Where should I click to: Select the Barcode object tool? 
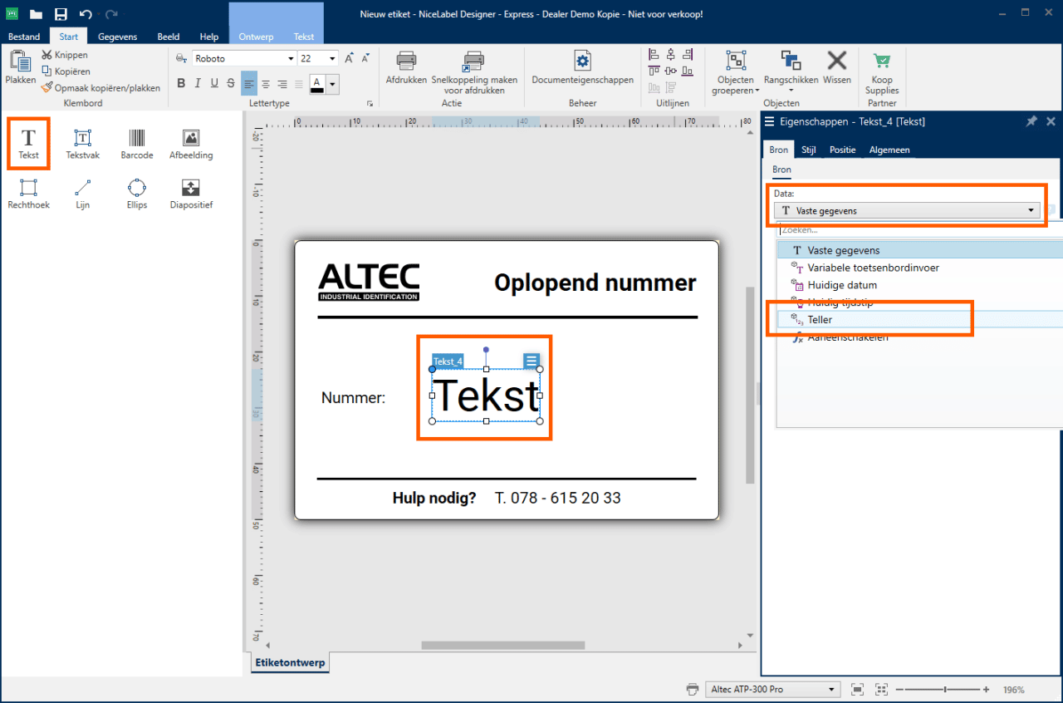(x=136, y=144)
